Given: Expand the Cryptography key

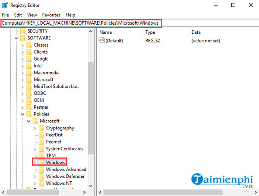Looking at the screenshot, I should coord(35,129).
